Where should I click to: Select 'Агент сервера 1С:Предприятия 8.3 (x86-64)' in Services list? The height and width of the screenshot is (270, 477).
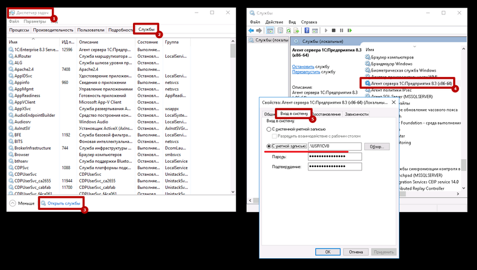tap(408, 83)
